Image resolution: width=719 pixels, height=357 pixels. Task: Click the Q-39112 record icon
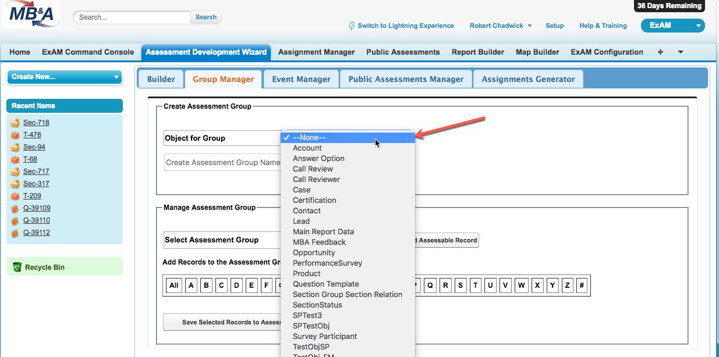15,233
